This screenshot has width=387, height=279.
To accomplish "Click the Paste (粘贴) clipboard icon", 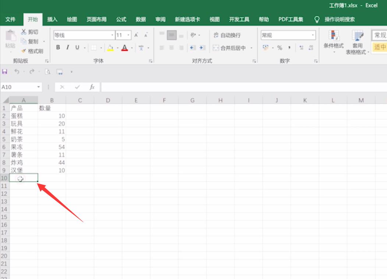I will [x=10, y=36].
